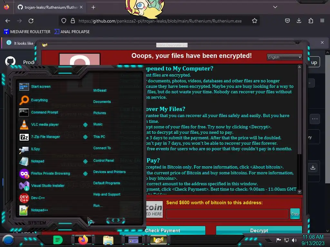Open Command Prompt
This screenshot has height=247, width=330.
pyautogui.click(x=39, y=112)
